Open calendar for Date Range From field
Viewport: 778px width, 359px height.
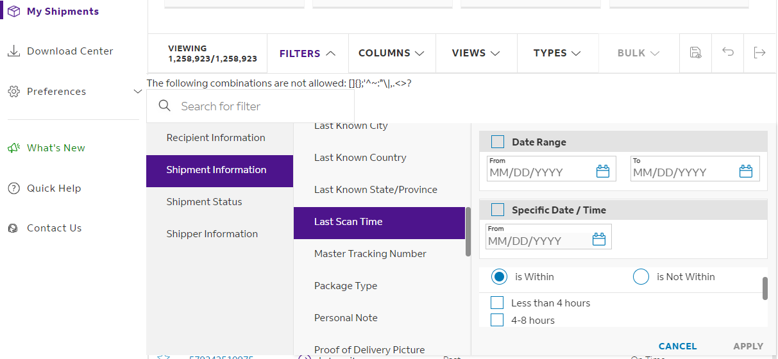[602, 171]
